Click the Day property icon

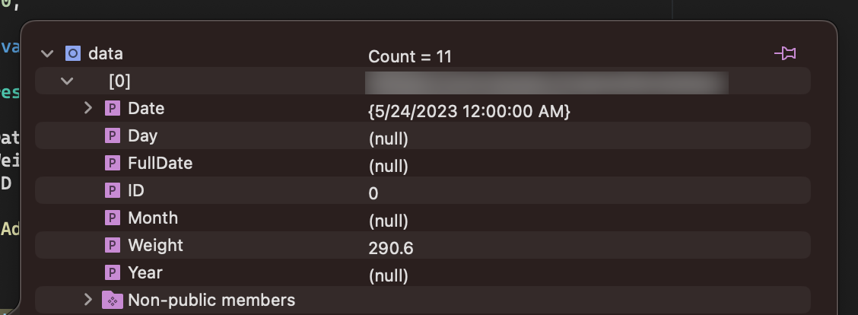[x=113, y=136]
